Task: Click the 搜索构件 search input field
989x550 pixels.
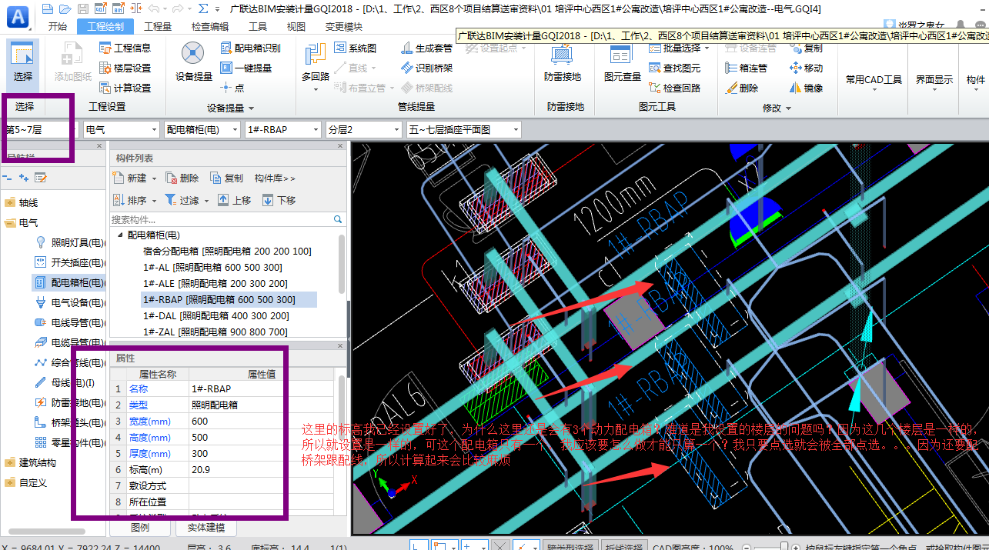Action: coord(222,220)
